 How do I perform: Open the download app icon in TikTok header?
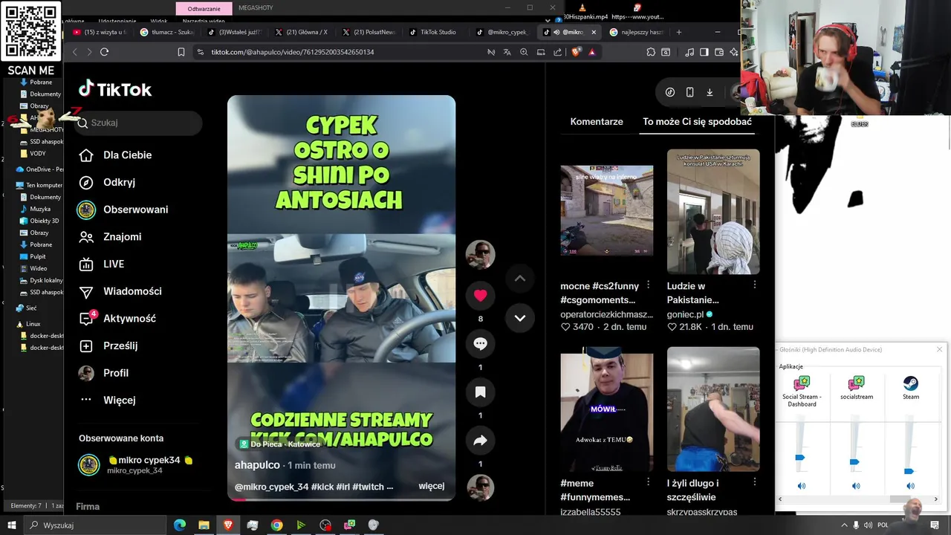pyautogui.click(x=710, y=92)
